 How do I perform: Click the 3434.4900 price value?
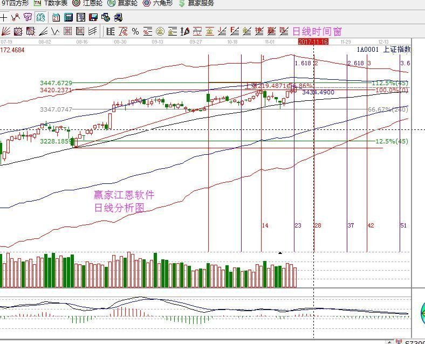pos(318,92)
